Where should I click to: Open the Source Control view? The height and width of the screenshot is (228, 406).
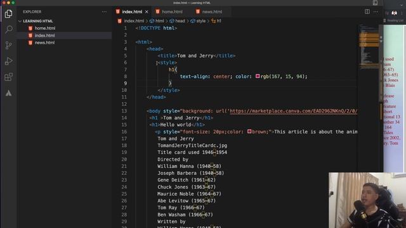(8, 45)
